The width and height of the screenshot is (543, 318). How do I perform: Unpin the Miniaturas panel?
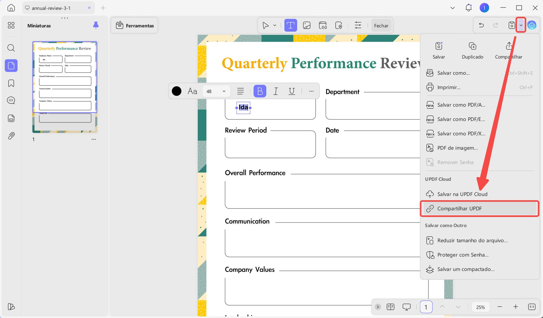pos(96,25)
